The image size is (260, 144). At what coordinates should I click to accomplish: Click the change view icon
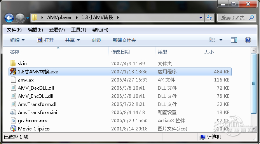pyautogui.click(x=213, y=40)
